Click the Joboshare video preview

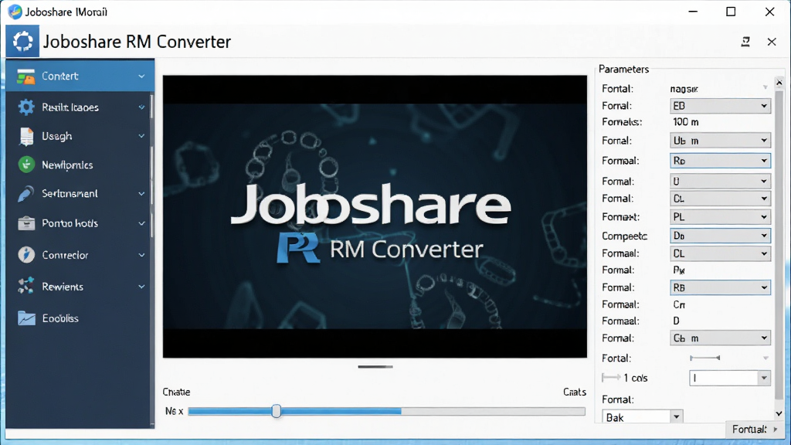pyautogui.click(x=375, y=216)
